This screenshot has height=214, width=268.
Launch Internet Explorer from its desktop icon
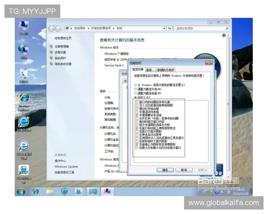[x=24, y=98]
